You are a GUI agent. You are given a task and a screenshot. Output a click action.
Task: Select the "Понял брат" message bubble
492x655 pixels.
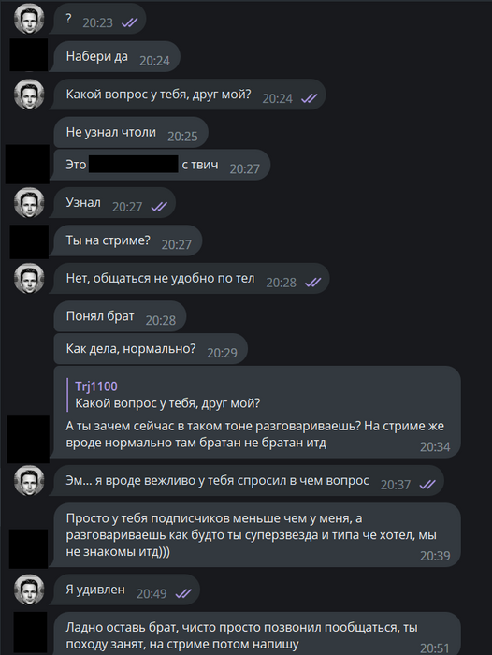coord(120,316)
